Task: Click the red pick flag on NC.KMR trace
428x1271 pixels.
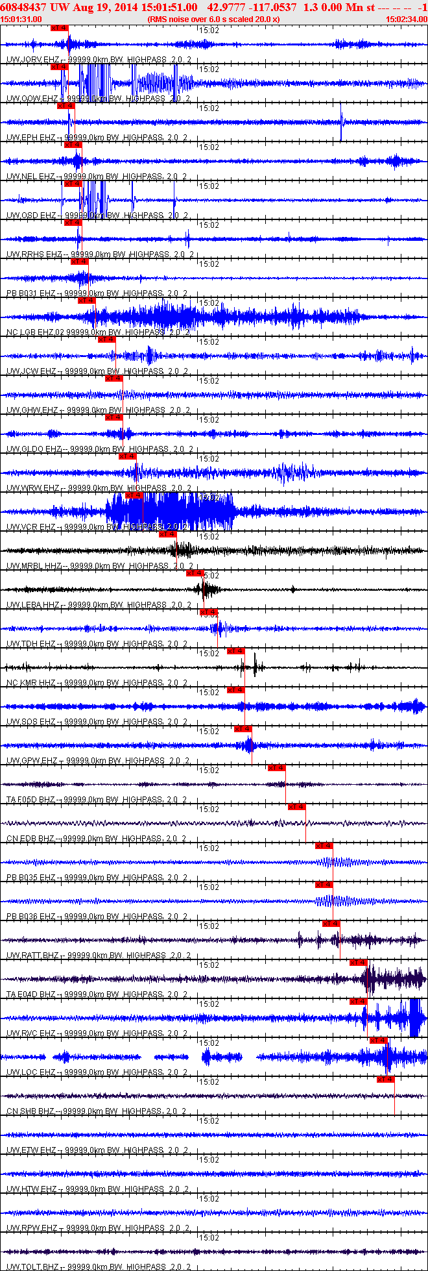Action: [x=236, y=651]
